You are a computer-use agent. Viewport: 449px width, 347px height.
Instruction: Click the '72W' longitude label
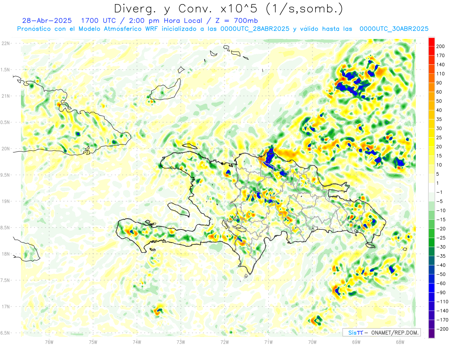[224, 342]
